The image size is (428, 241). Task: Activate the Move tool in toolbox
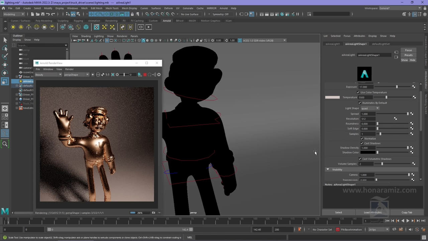pyautogui.click(x=5, y=65)
